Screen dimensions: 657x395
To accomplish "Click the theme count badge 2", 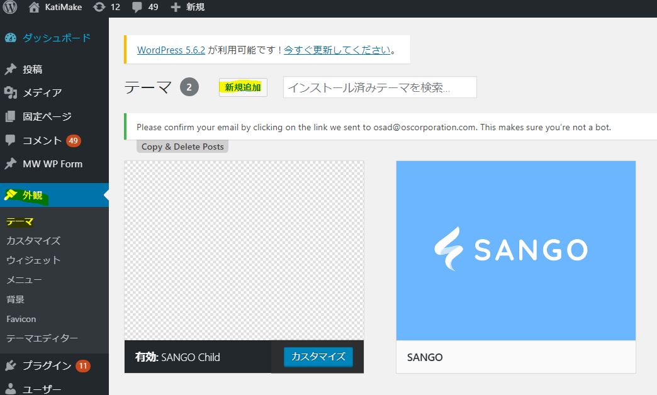I will click(189, 87).
